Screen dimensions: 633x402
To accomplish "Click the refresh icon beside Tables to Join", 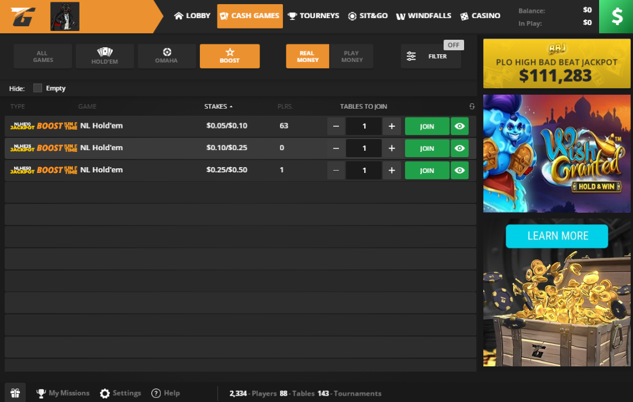I will tap(472, 106).
